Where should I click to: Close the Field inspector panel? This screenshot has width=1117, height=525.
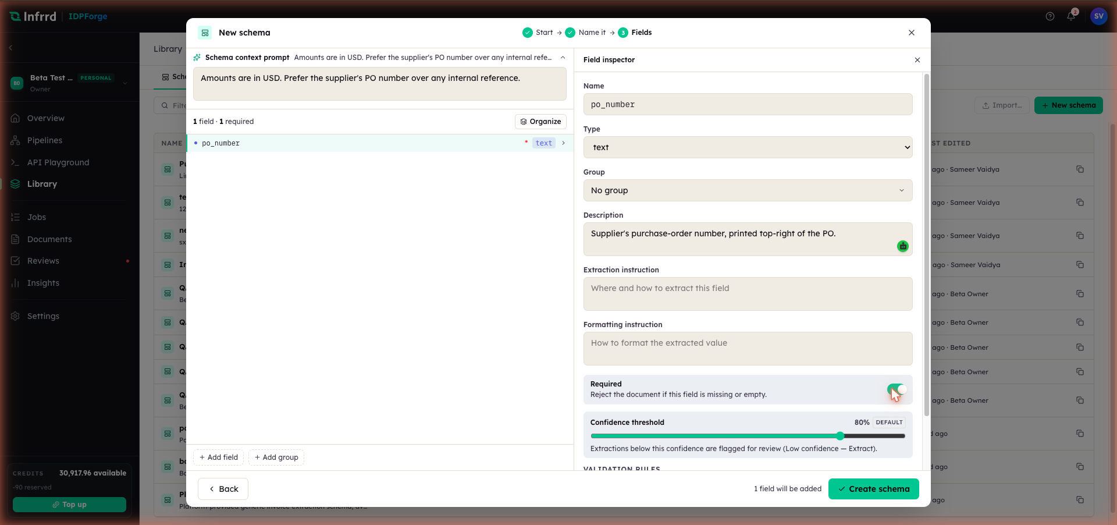click(917, 60)
